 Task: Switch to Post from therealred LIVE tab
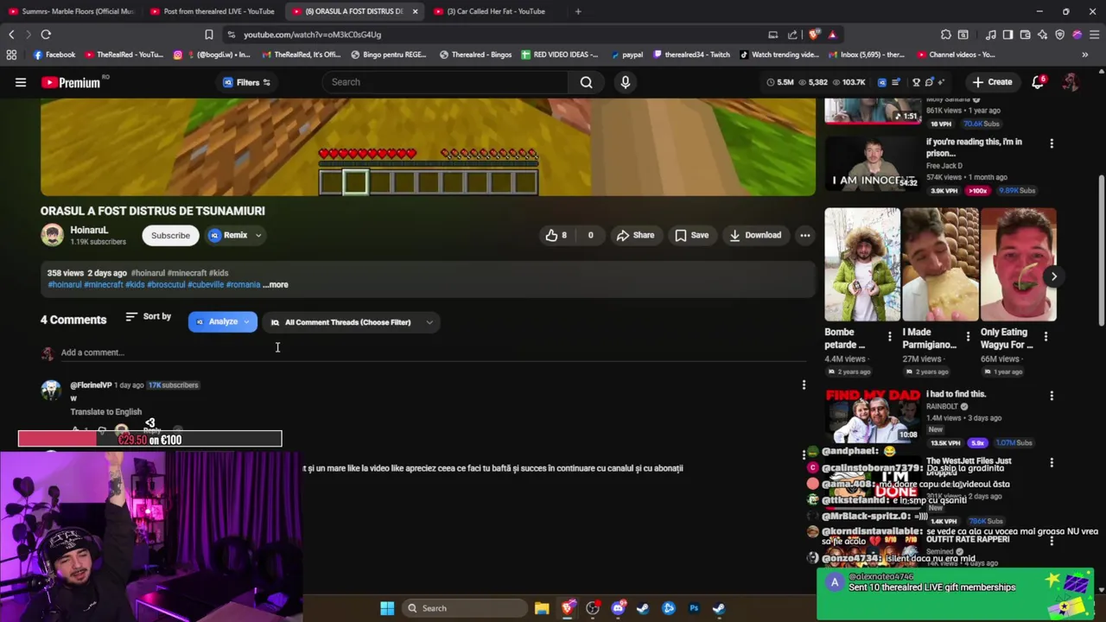pyautogui.click(x=212, y=11)
